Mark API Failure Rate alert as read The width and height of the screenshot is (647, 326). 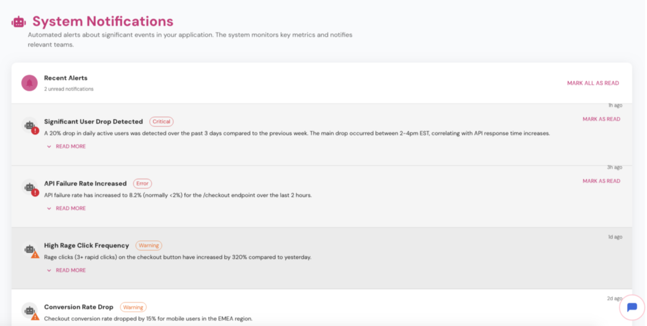coord(601,181)
